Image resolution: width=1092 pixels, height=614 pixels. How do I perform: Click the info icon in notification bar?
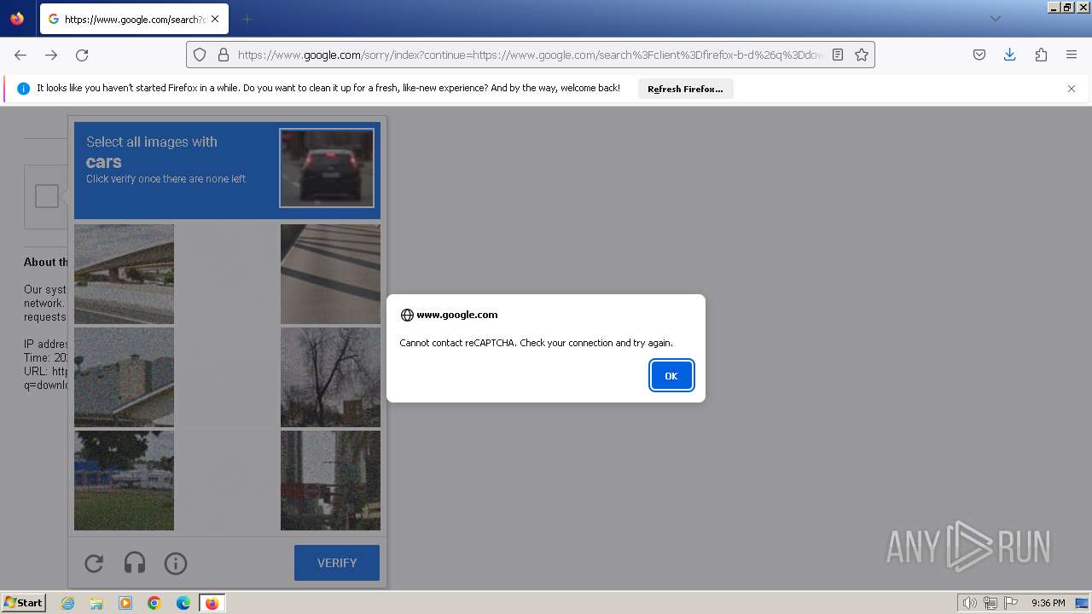23,89
